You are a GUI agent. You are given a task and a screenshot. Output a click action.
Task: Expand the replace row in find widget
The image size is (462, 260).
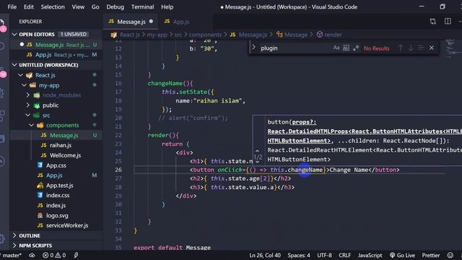253,48
